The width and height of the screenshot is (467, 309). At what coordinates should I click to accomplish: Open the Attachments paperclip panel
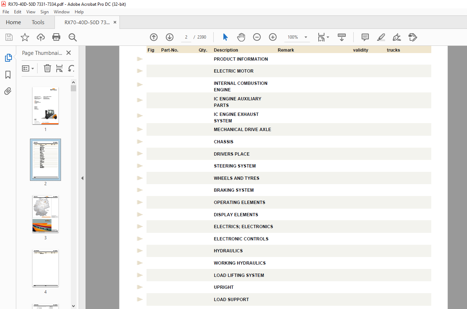pyautogui.click(x=8, y=91)
